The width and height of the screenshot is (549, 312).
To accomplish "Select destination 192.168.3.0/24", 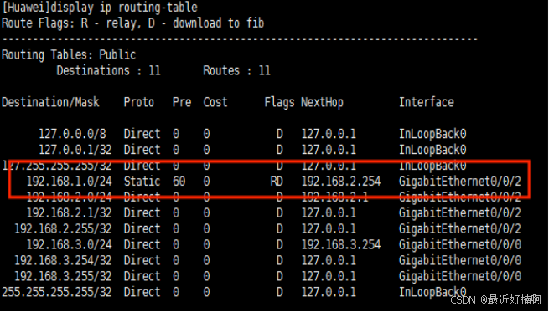I will pos(70,244).
